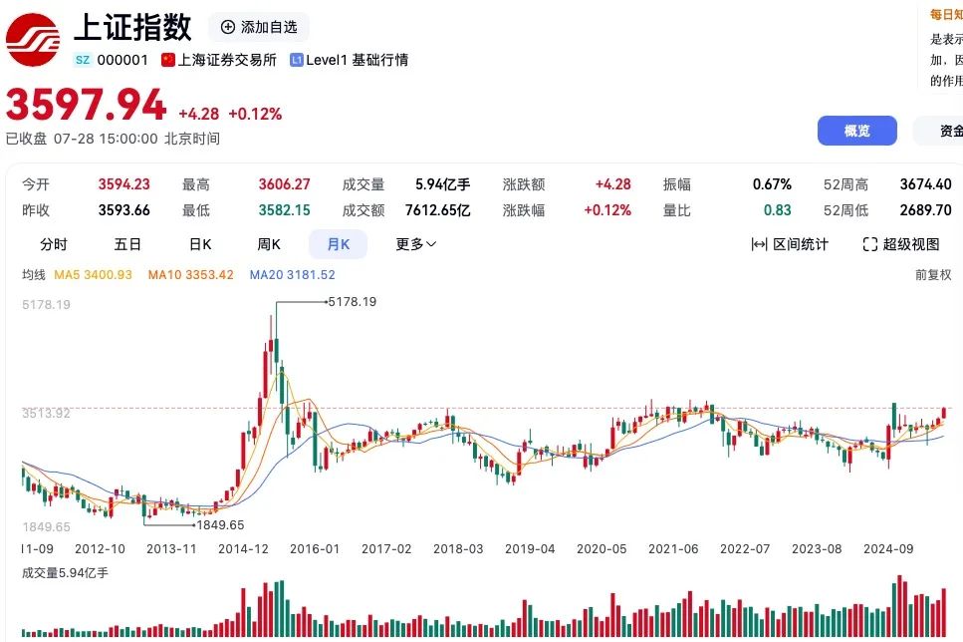Switch to the 五日 chart tab
The image size is (963, 642).
coord(125,243)
